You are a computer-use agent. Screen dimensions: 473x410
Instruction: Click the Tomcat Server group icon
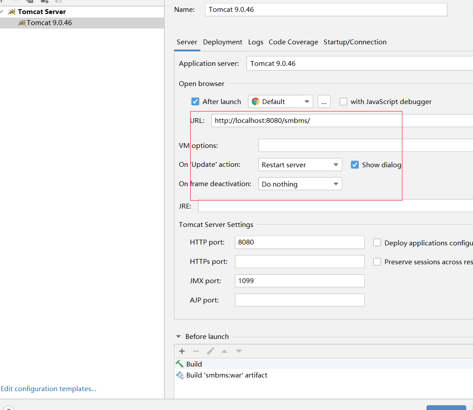point(12,12)
